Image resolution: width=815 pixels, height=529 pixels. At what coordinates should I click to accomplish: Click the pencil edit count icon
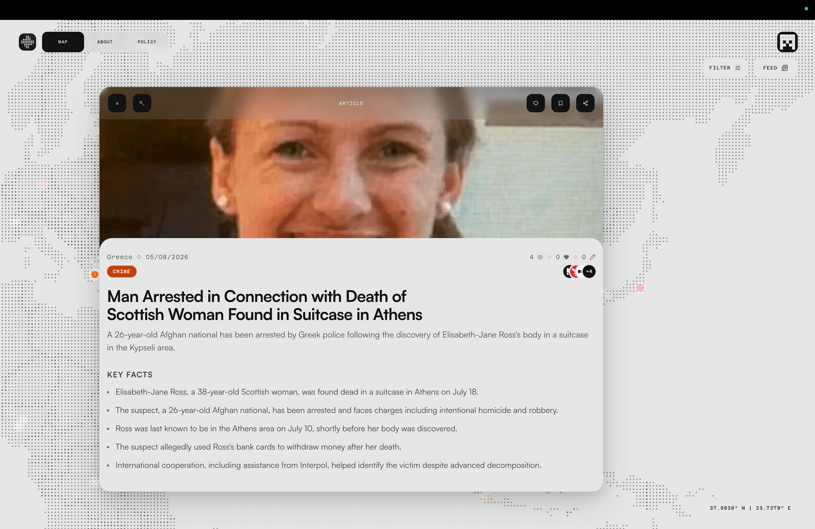coord(592,257)
